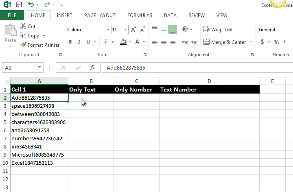The height and width of the screenshot is (192, 293).
Task: Open the Name Box dropdown
Action: [x=39, y=68]
